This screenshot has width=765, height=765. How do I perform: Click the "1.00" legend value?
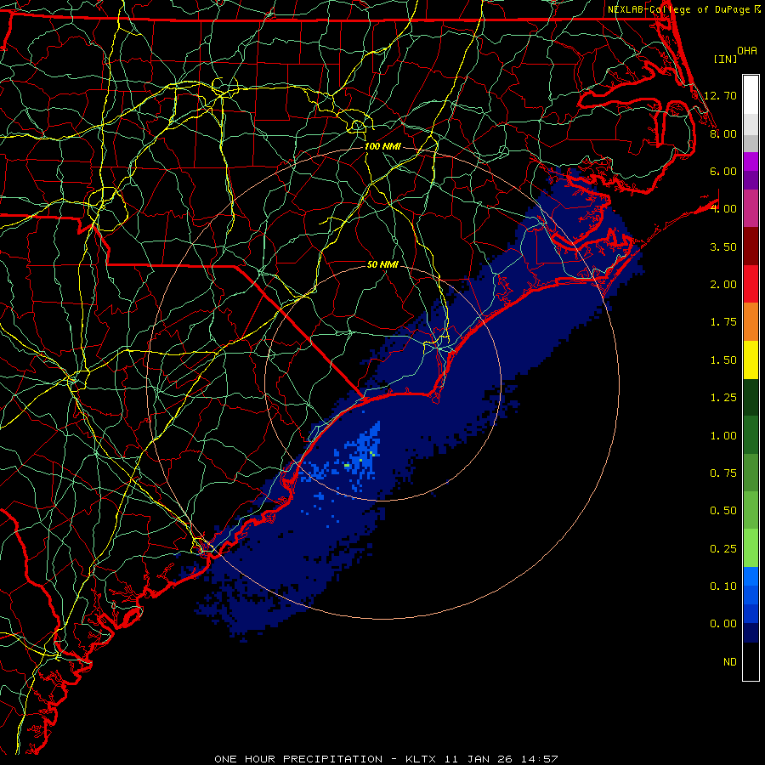click(x=723, y=436)
